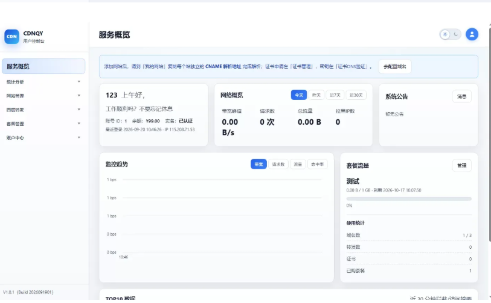Image resolution: width=491 pixels, height=303 pixels.
Task: Switch 网络概览 to 近30天
Action: (356, 95)
